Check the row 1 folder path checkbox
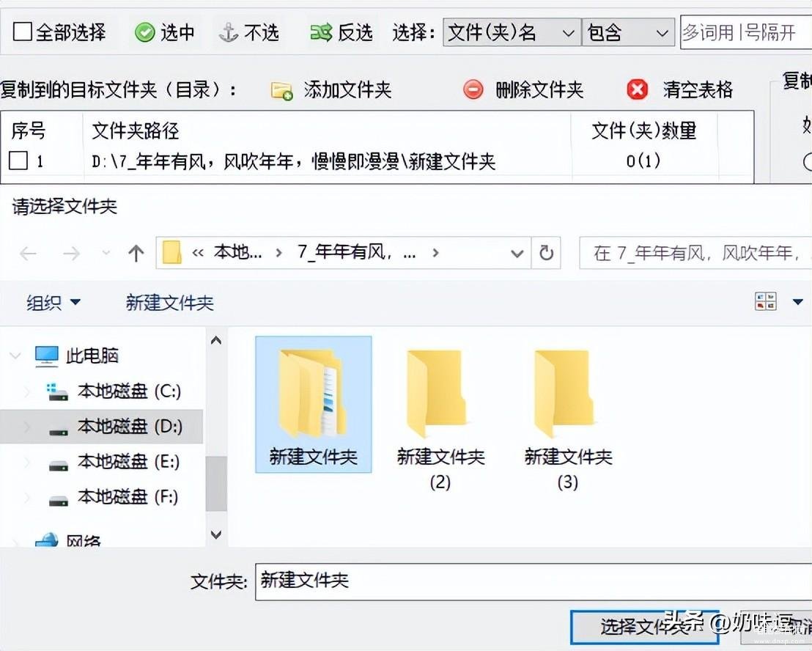This screenshot has width=812, height=651. pos(18,161)
